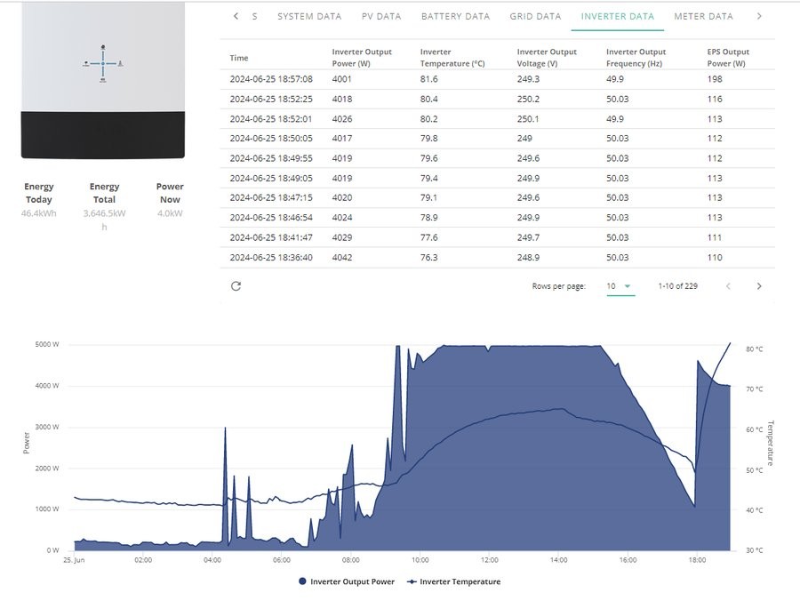Click the Inverter Temperature column header
This screenshot has height=601, width=800.
pyautogui.click(x=452, y=58)
